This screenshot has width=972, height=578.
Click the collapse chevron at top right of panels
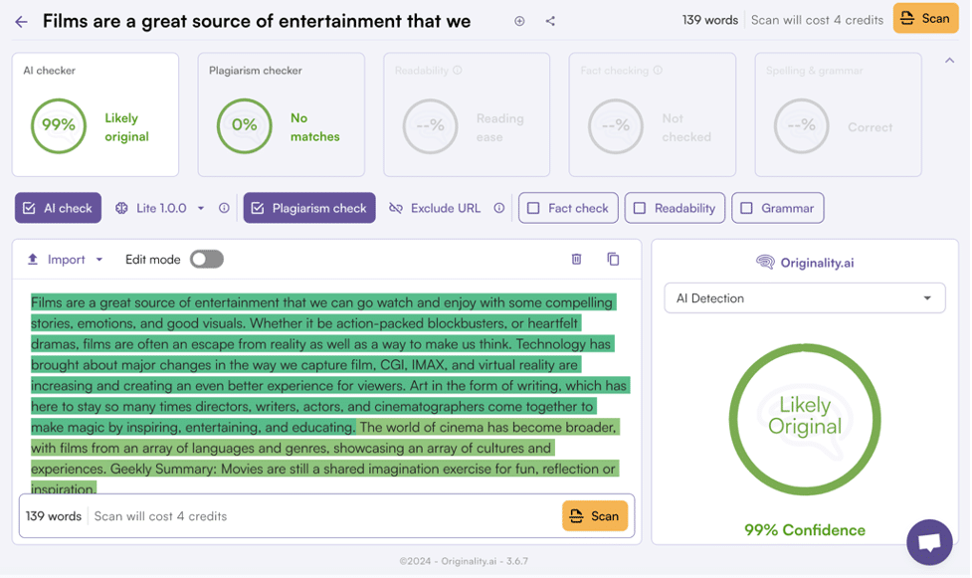click(x=949, y=60)
